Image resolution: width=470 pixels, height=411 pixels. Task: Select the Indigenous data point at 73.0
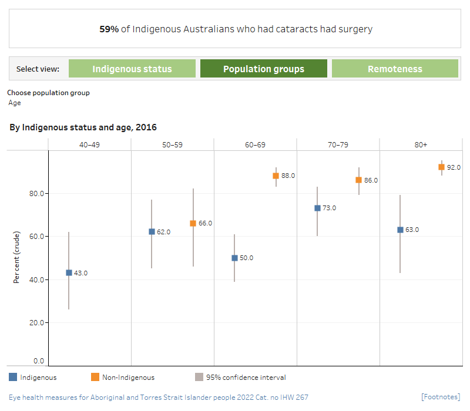pyautogui.click(x=317, y=208)
